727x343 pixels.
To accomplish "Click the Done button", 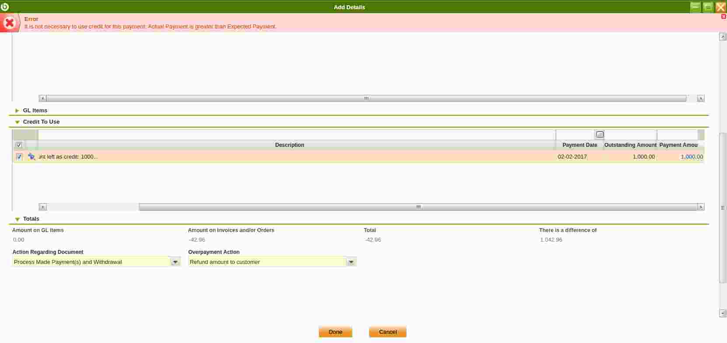I will (x=336, y=332).
